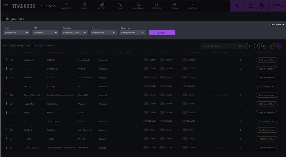
Task: Expand the Clear Filters chevron
Action: pyautogui.click(x=283, y=24)
